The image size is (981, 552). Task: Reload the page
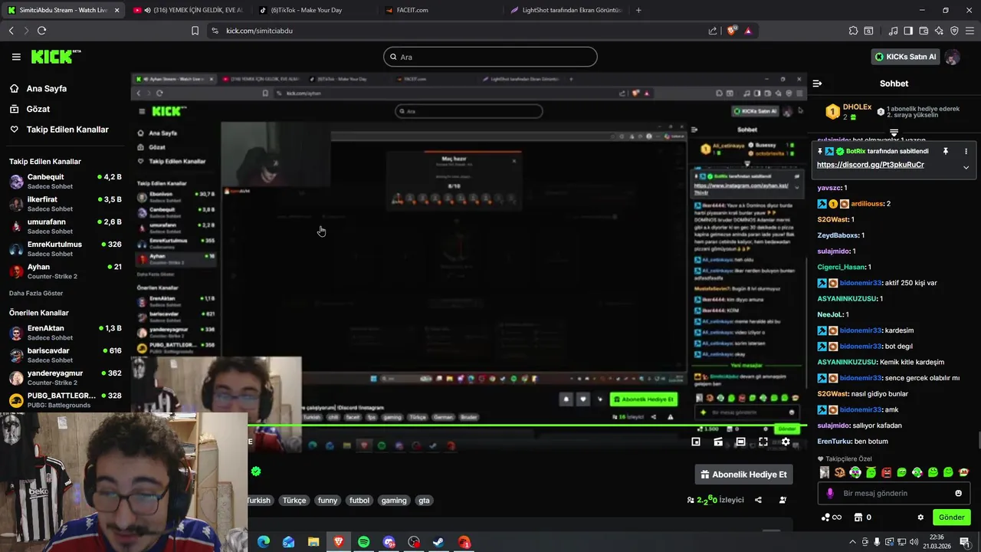pyautogui.click(x=41, y=31)
